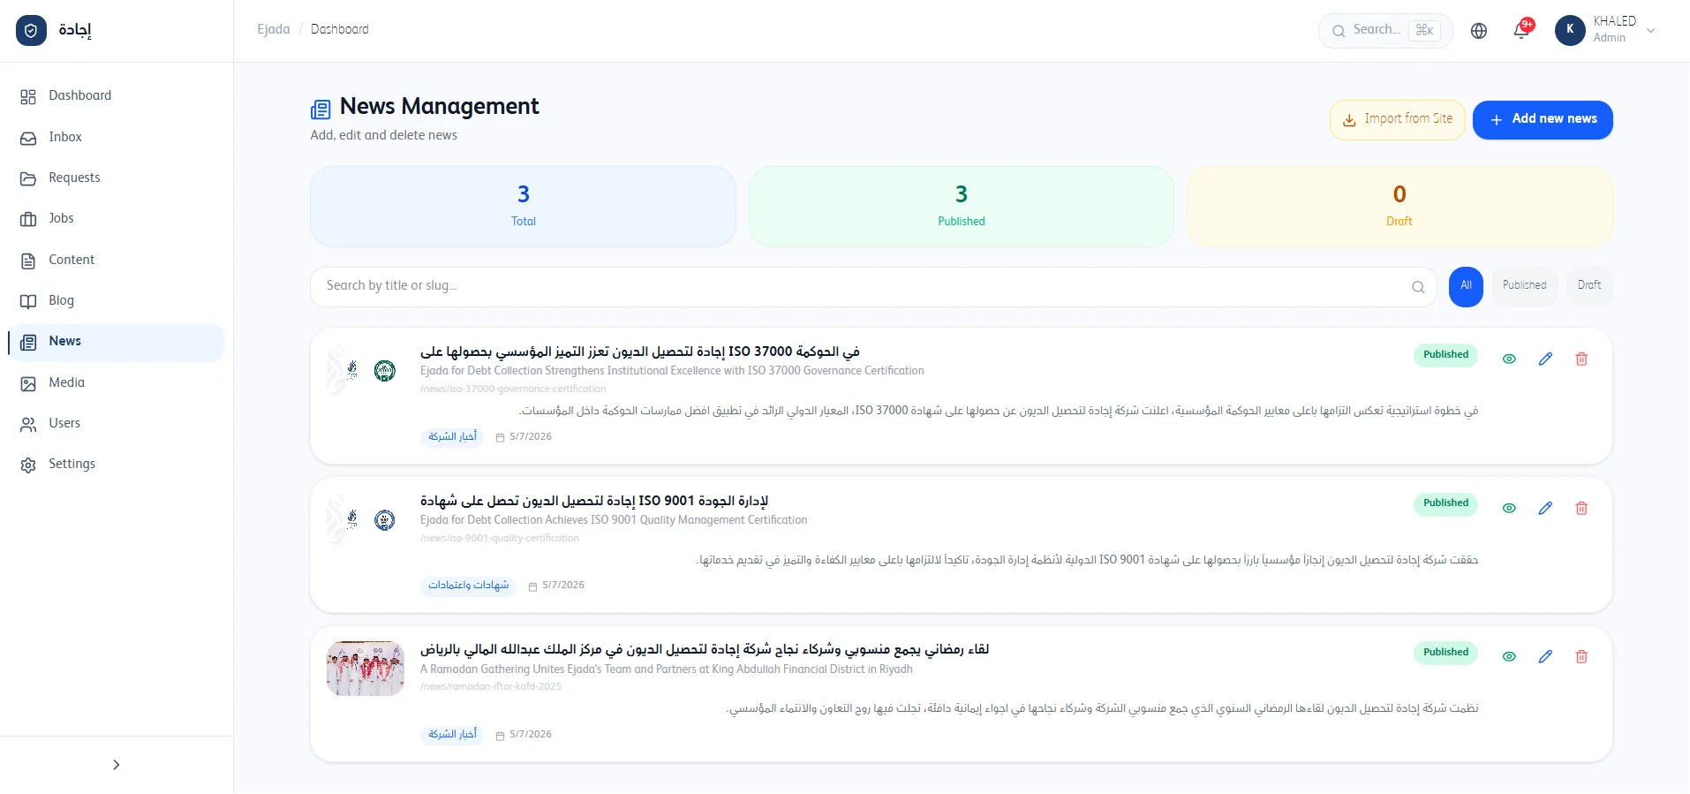Screen dimensions: 1690x794
Task: Click the category tag on the Ramadan Gathering news
Action: click(452, 735)
